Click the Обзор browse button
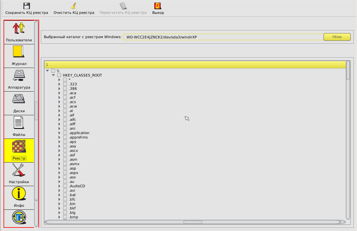The image size is (357, 231). [x=337, y=37]
